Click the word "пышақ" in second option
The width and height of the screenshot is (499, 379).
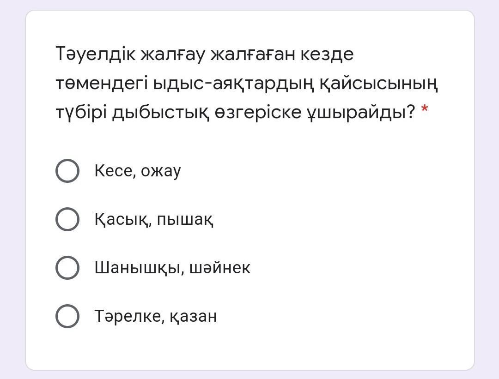[185, 220]
